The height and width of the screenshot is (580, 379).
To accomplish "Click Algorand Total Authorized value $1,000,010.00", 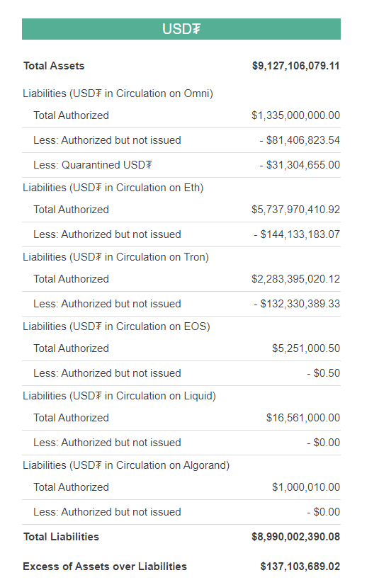I will click(x=306, y=487).
